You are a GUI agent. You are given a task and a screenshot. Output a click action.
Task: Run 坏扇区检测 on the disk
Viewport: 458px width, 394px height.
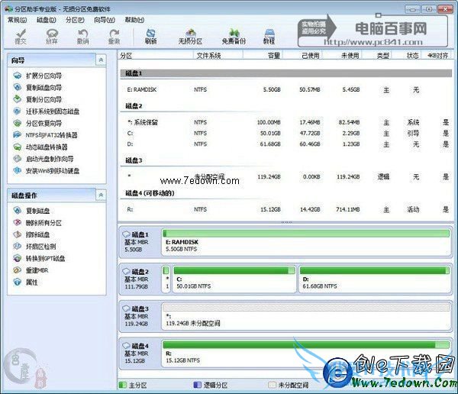(x=35, y=247)
